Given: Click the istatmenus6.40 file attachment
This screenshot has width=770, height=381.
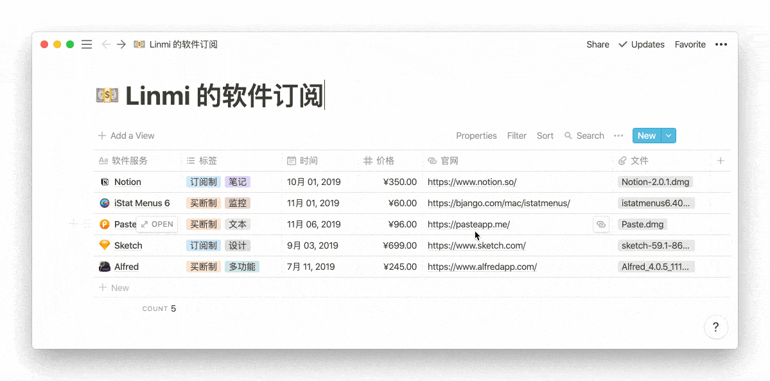Looking at the screenshot, I should [656, 204].
